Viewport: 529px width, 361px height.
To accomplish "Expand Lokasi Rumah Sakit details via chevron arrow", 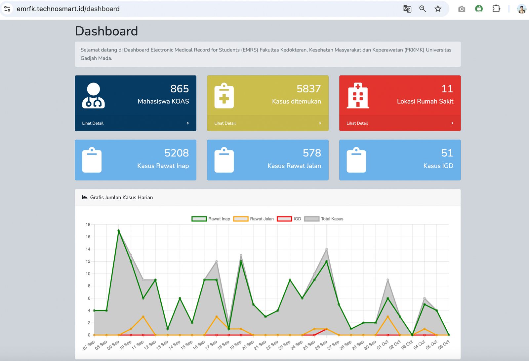I will pyautogui.click(x=452, y=123).
